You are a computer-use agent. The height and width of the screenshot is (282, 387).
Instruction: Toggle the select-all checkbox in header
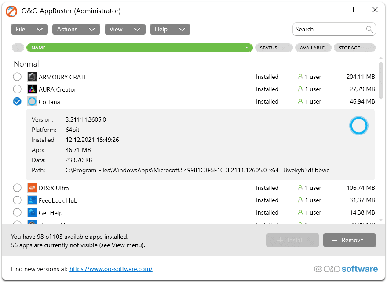tap(18, 48)
